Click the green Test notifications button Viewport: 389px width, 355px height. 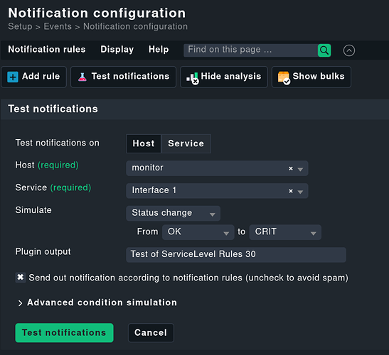(x=64, y=333)
